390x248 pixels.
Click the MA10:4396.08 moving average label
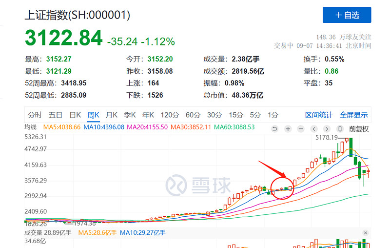[104, 127]
